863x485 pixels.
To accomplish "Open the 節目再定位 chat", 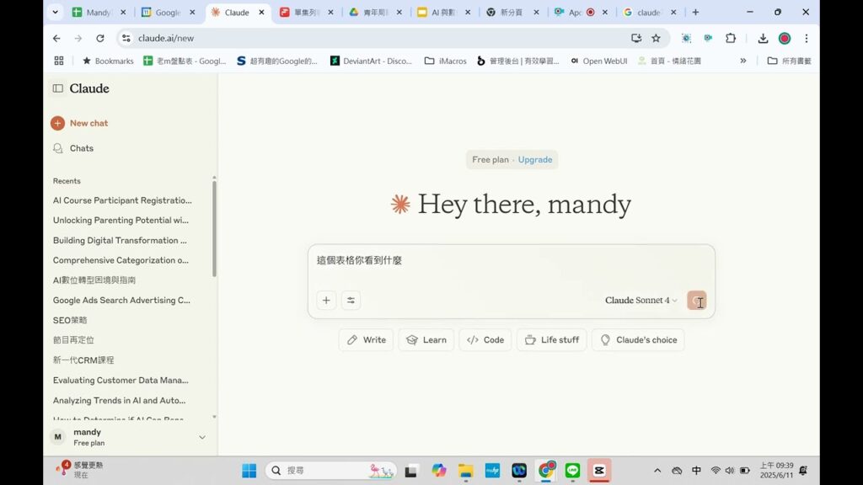I will click(73, 340).
